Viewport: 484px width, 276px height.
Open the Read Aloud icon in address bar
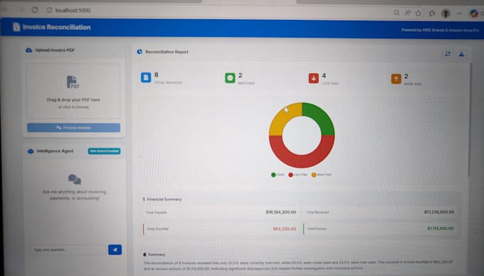pos(408,13)
